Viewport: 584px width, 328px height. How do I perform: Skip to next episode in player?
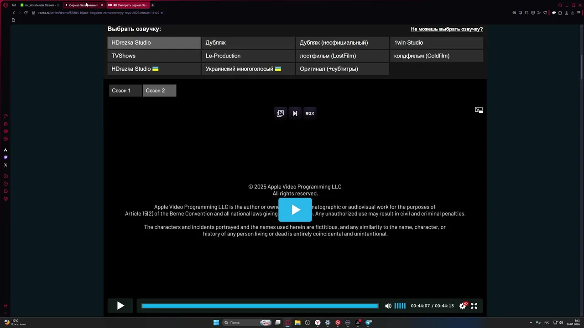[x=295, y=113]
